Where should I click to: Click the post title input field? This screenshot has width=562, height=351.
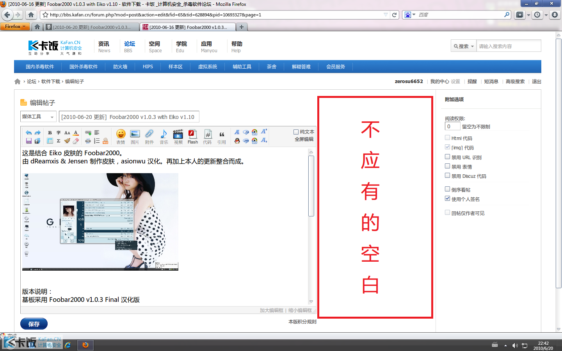(x=129, y=117)
